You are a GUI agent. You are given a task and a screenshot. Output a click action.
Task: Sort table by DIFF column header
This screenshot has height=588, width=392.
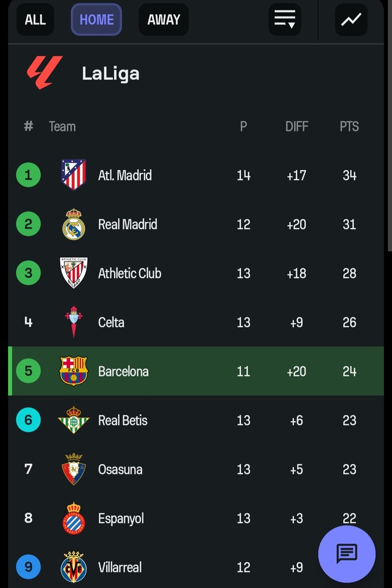click(297, 126)
